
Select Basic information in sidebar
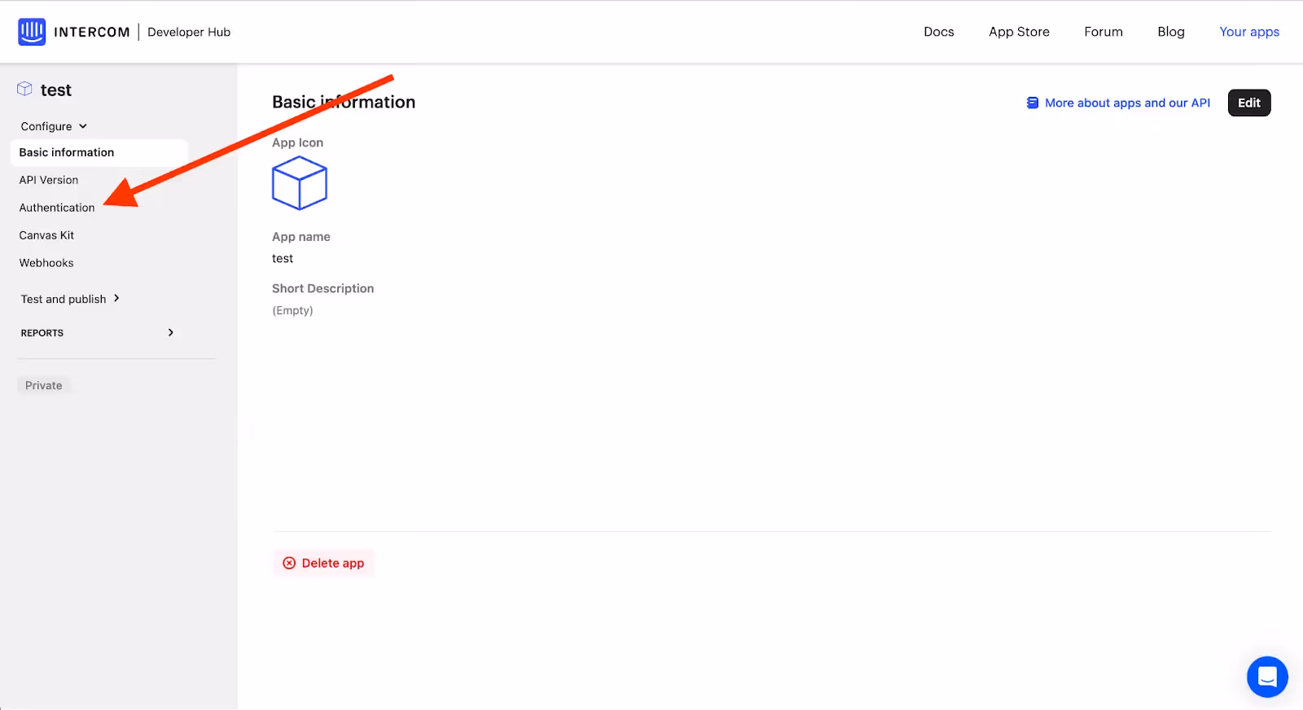coord(99,152)
